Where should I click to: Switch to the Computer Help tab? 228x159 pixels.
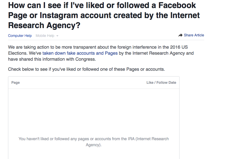[20, 36]
